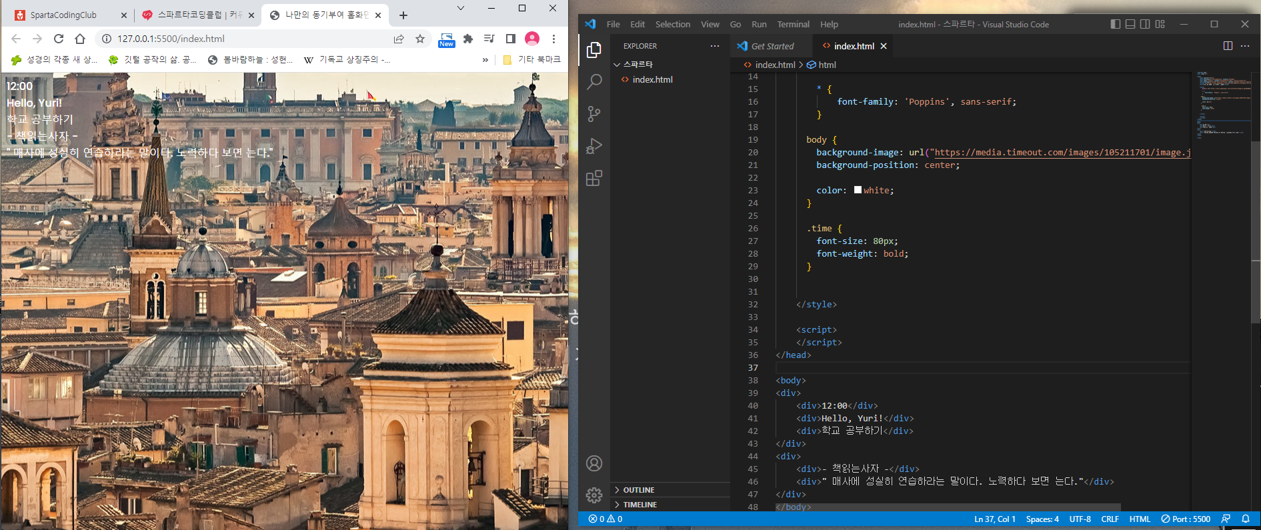Open the 성경의 각종 새 bookmark
The height and width of the screenshot is (530, 1261).
coord(54,59)
